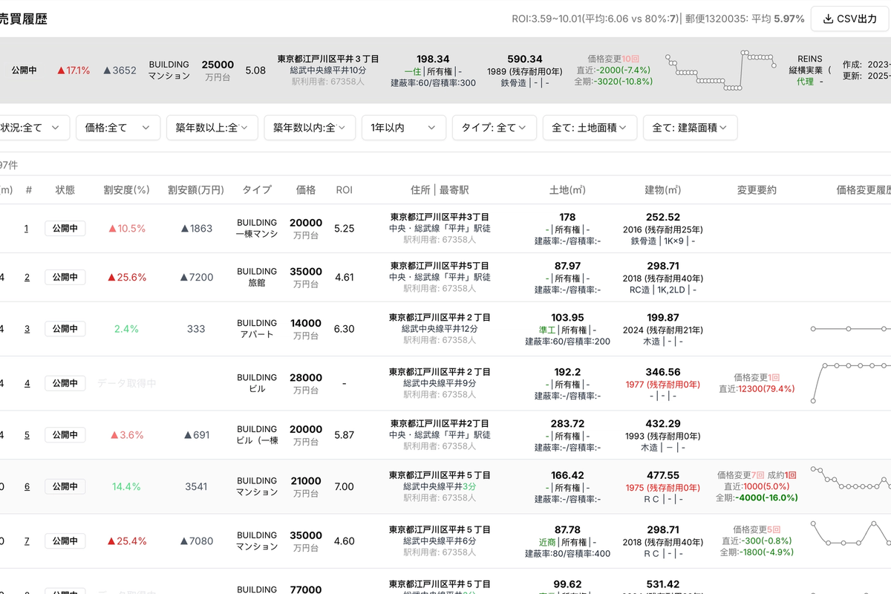Open the タイプ: 全て dropdown
Screen dimensions: 891x594
pyautogui.click(x=495, y=128)
